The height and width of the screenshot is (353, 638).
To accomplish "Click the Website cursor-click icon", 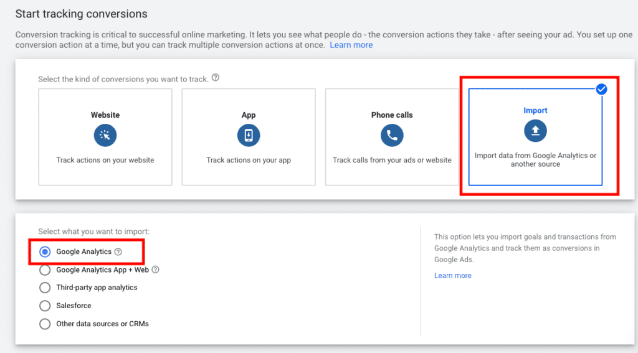I will [105, 136].
